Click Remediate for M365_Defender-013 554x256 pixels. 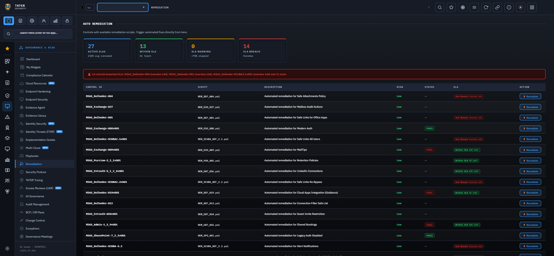tap(530, 203)
